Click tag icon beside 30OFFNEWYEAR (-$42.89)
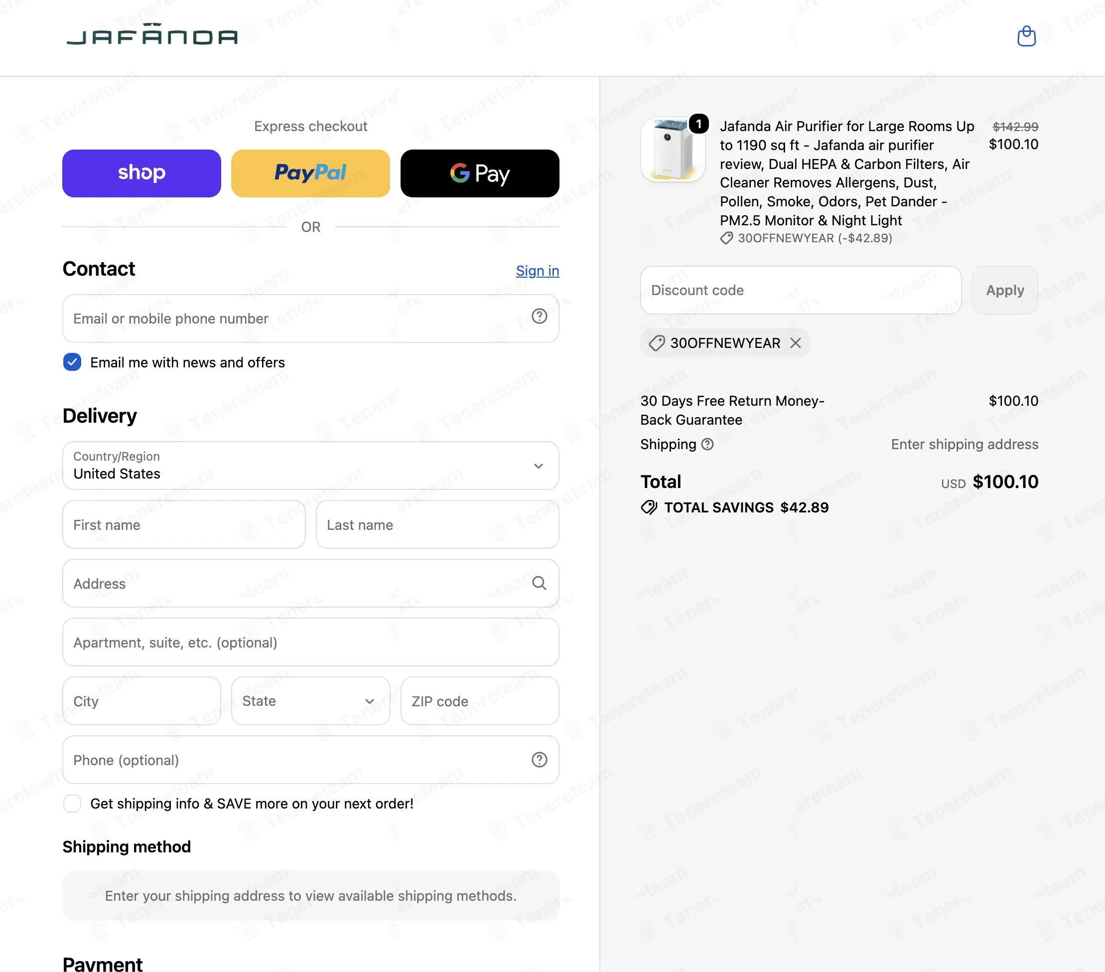This screenshot has width=1105, height=972. (726, 238)
